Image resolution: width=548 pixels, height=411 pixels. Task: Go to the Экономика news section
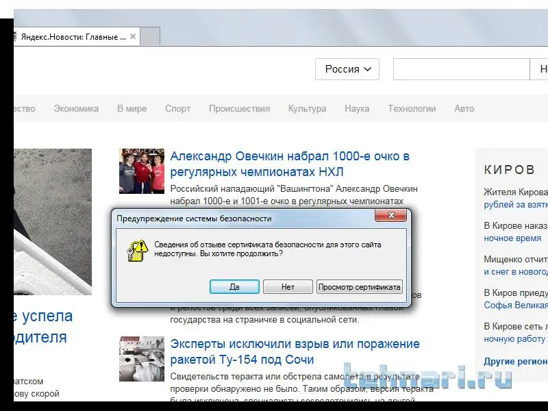point(76,109)
